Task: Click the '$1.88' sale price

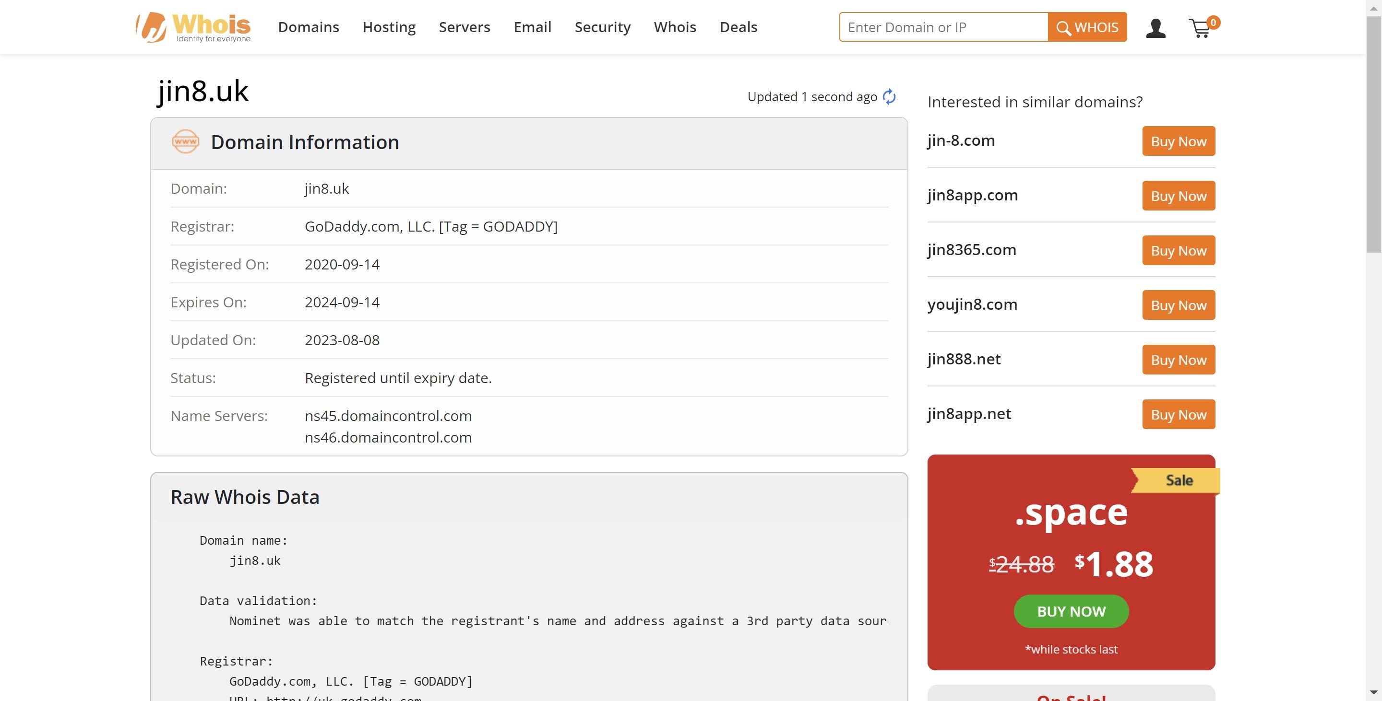Action: point(1114,564)
